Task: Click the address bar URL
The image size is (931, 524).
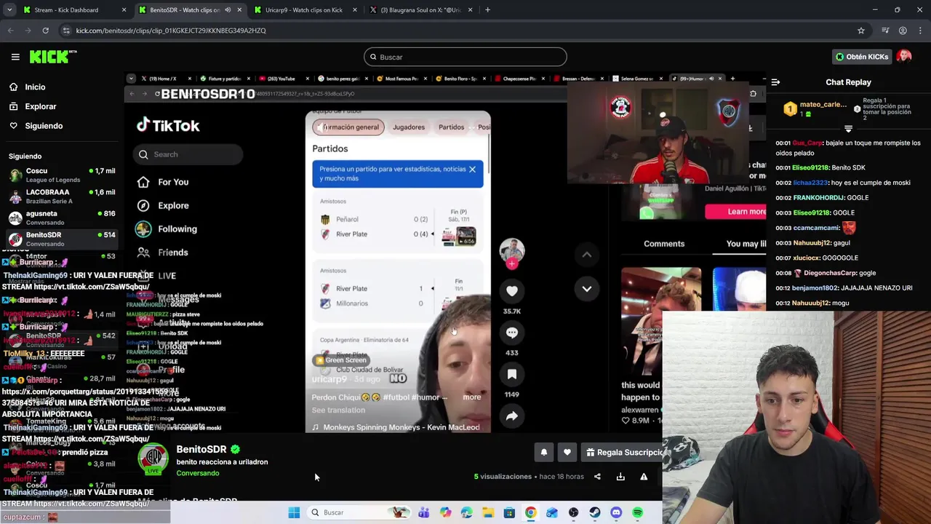Action: (171, 31)
